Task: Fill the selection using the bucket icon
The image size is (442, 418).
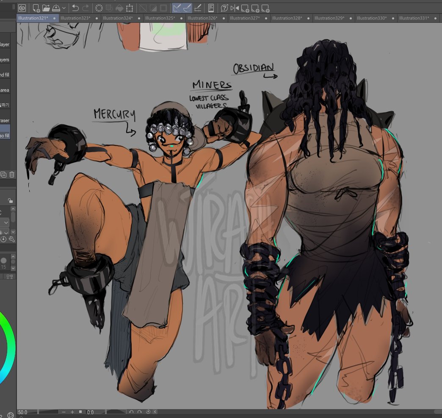Action: [x=119, y=8]
